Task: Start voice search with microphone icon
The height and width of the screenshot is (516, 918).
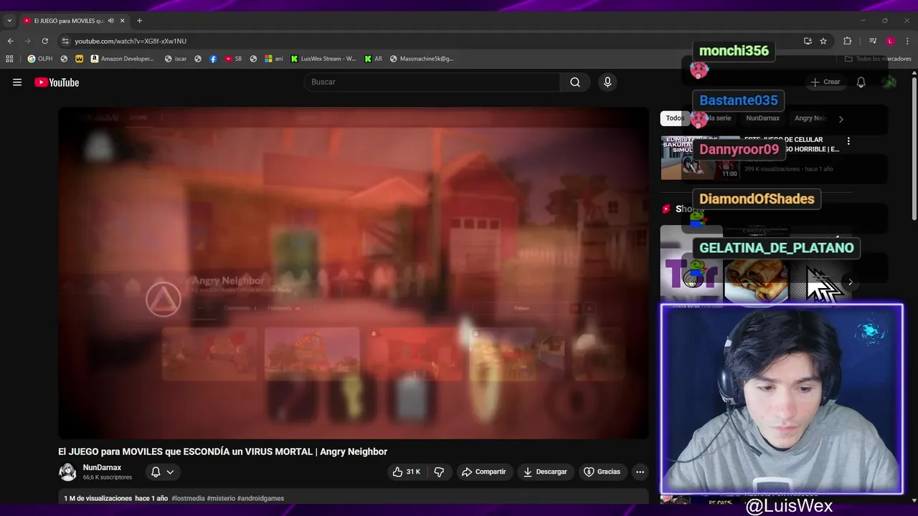Action: point(607,82)
